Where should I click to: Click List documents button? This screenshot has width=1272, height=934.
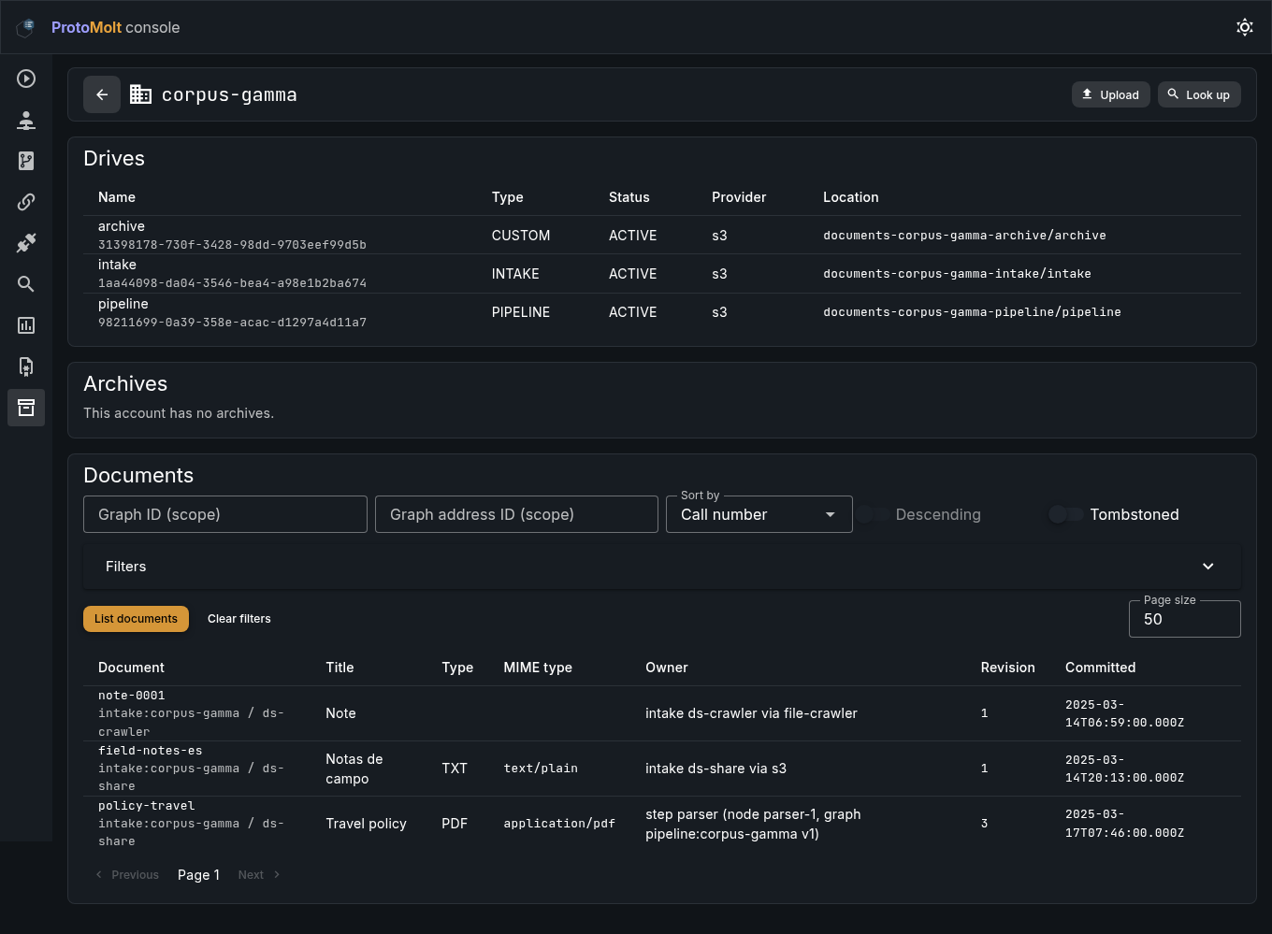(136, 619)
